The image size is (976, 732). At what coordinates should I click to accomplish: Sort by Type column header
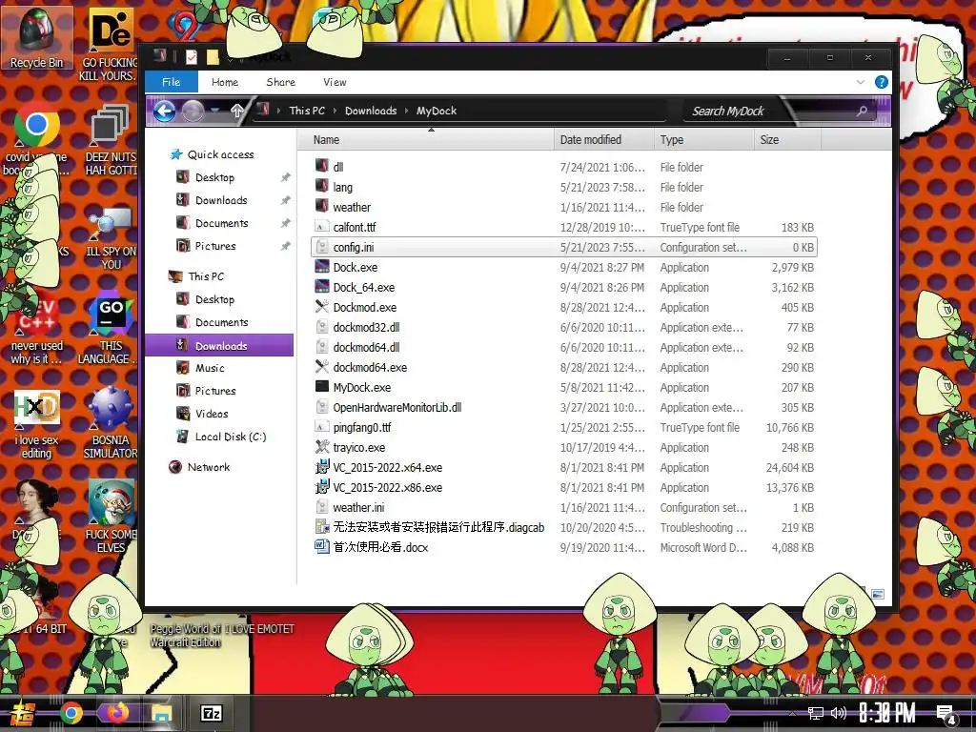coord(704,140)
